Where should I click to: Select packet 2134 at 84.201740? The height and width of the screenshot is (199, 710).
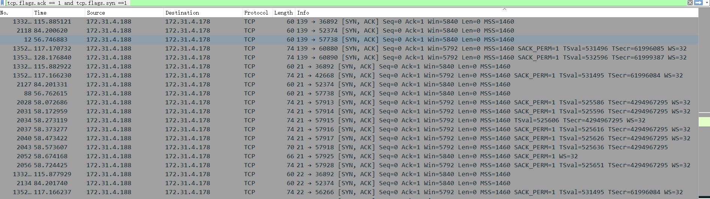click(x=349, y=183)
